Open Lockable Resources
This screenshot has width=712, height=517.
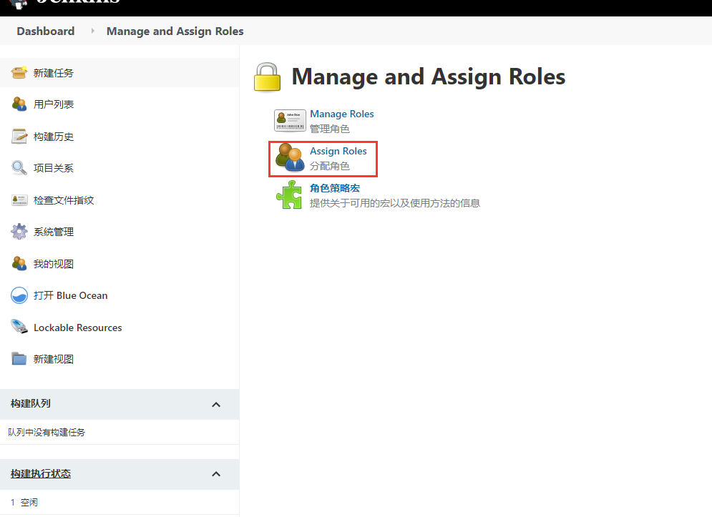coord(78,328)
